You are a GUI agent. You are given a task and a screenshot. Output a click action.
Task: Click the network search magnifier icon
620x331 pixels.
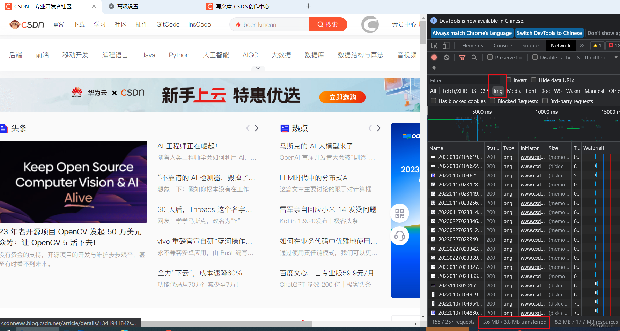474,58
